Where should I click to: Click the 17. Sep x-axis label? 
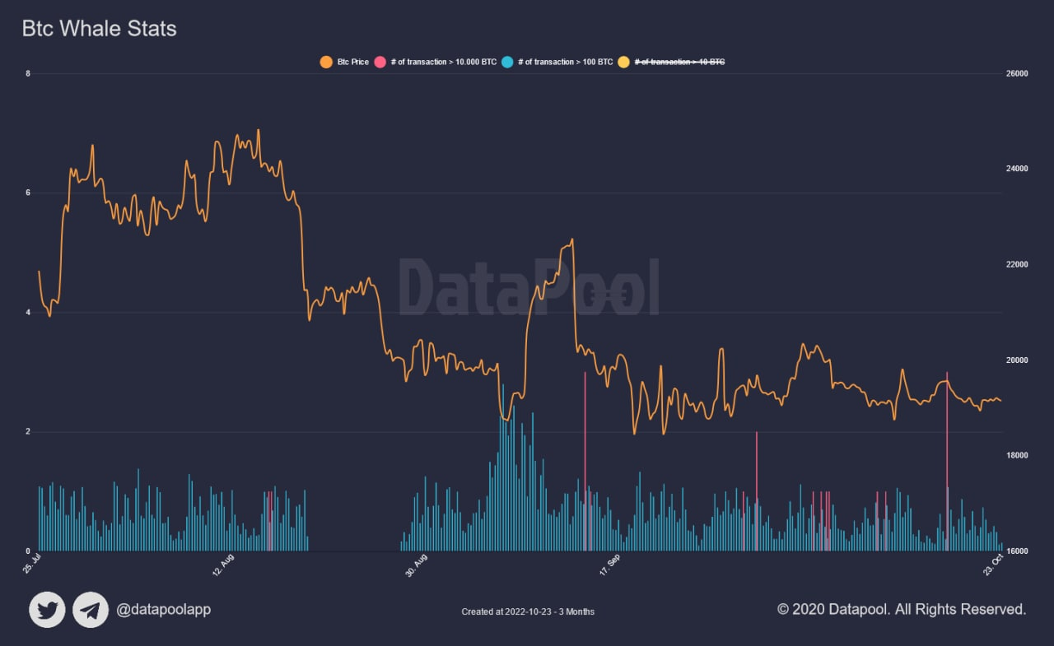(610, 566)
